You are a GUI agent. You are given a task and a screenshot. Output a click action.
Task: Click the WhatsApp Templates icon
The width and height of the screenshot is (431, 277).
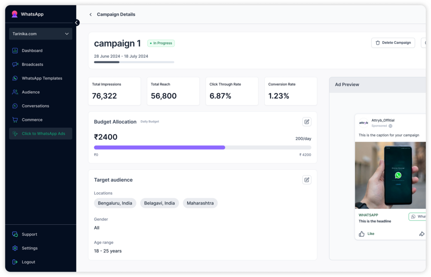click(15, 78)
